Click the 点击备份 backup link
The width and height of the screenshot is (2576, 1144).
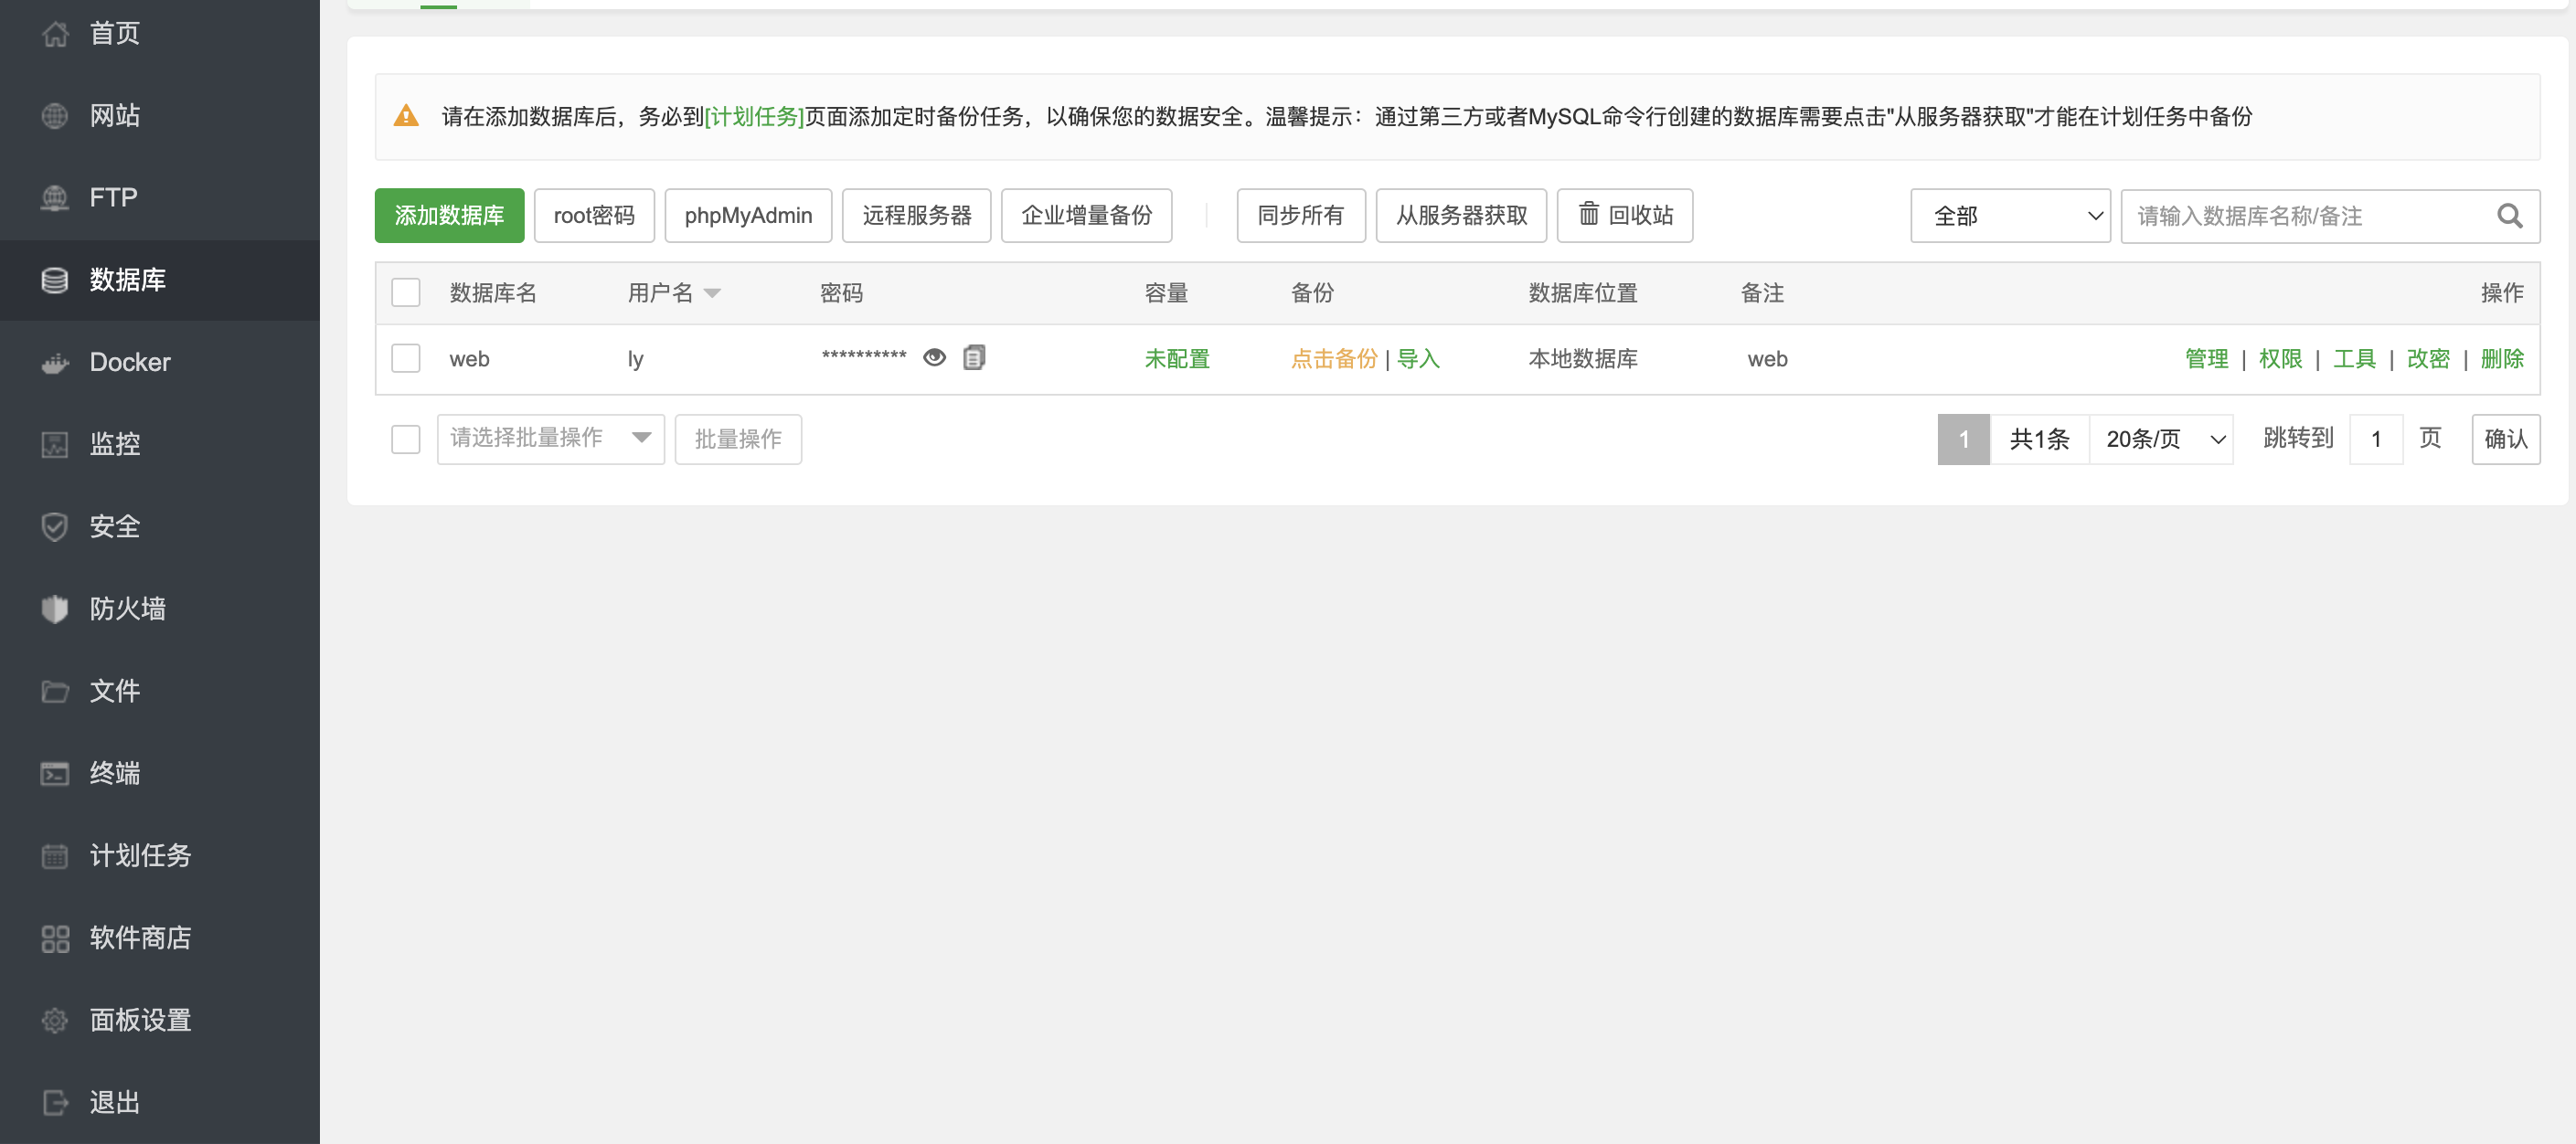click(1333, 358)
